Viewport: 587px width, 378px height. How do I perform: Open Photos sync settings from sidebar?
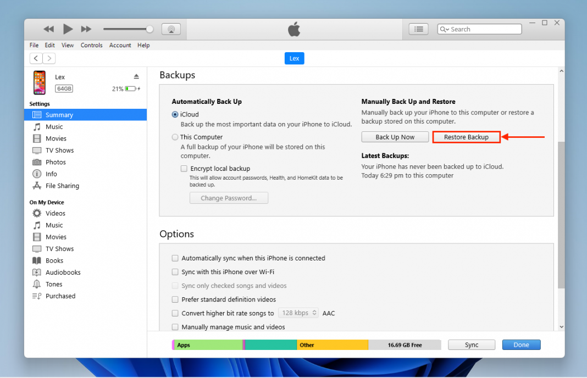[55, 162]
